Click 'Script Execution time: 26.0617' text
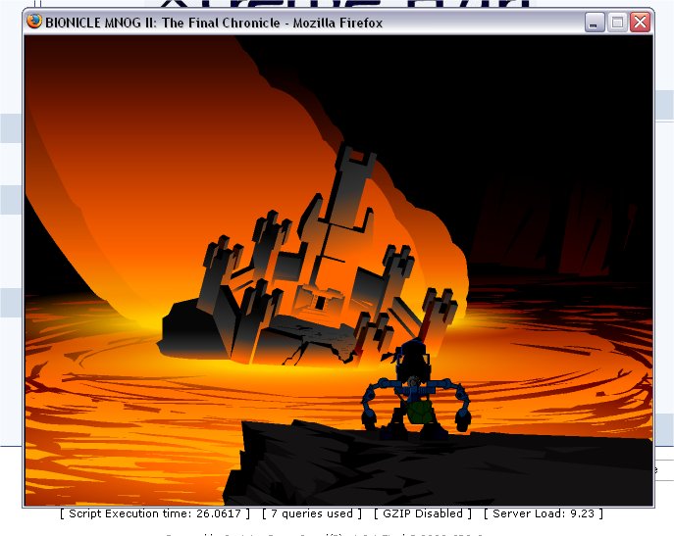 point(154,513)
